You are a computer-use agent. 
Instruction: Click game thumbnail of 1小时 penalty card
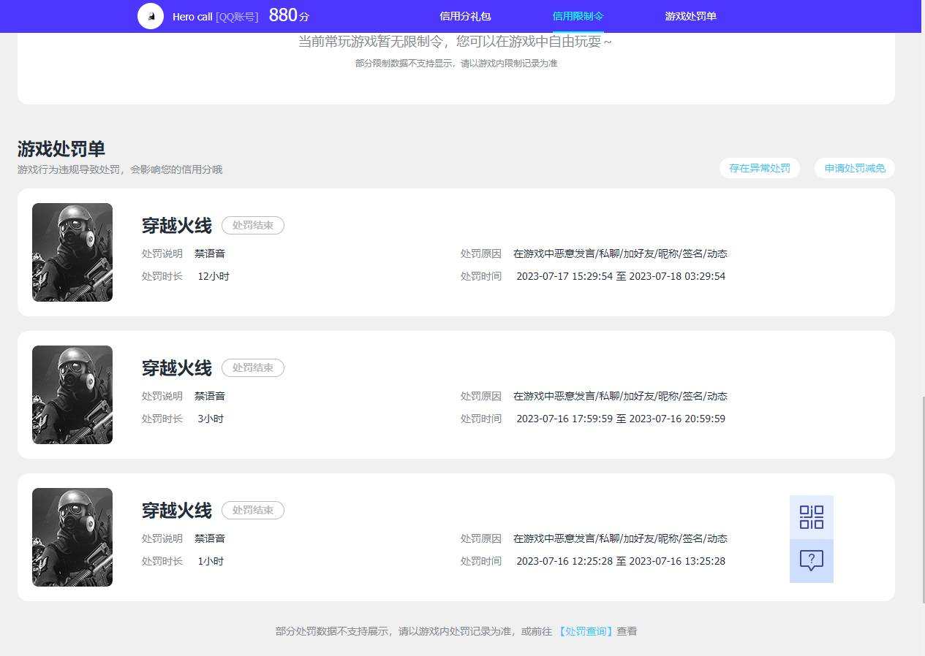pyautogui.click(x=72, y=537)
